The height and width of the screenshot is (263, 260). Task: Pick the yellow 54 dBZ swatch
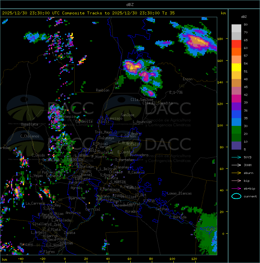[236, 67]
